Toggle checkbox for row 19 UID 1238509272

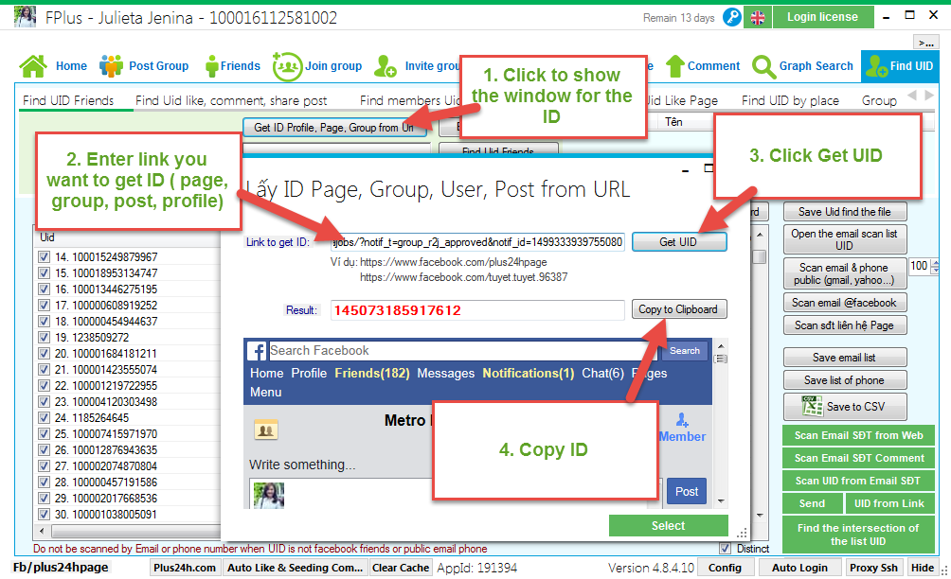click(44, 338)
